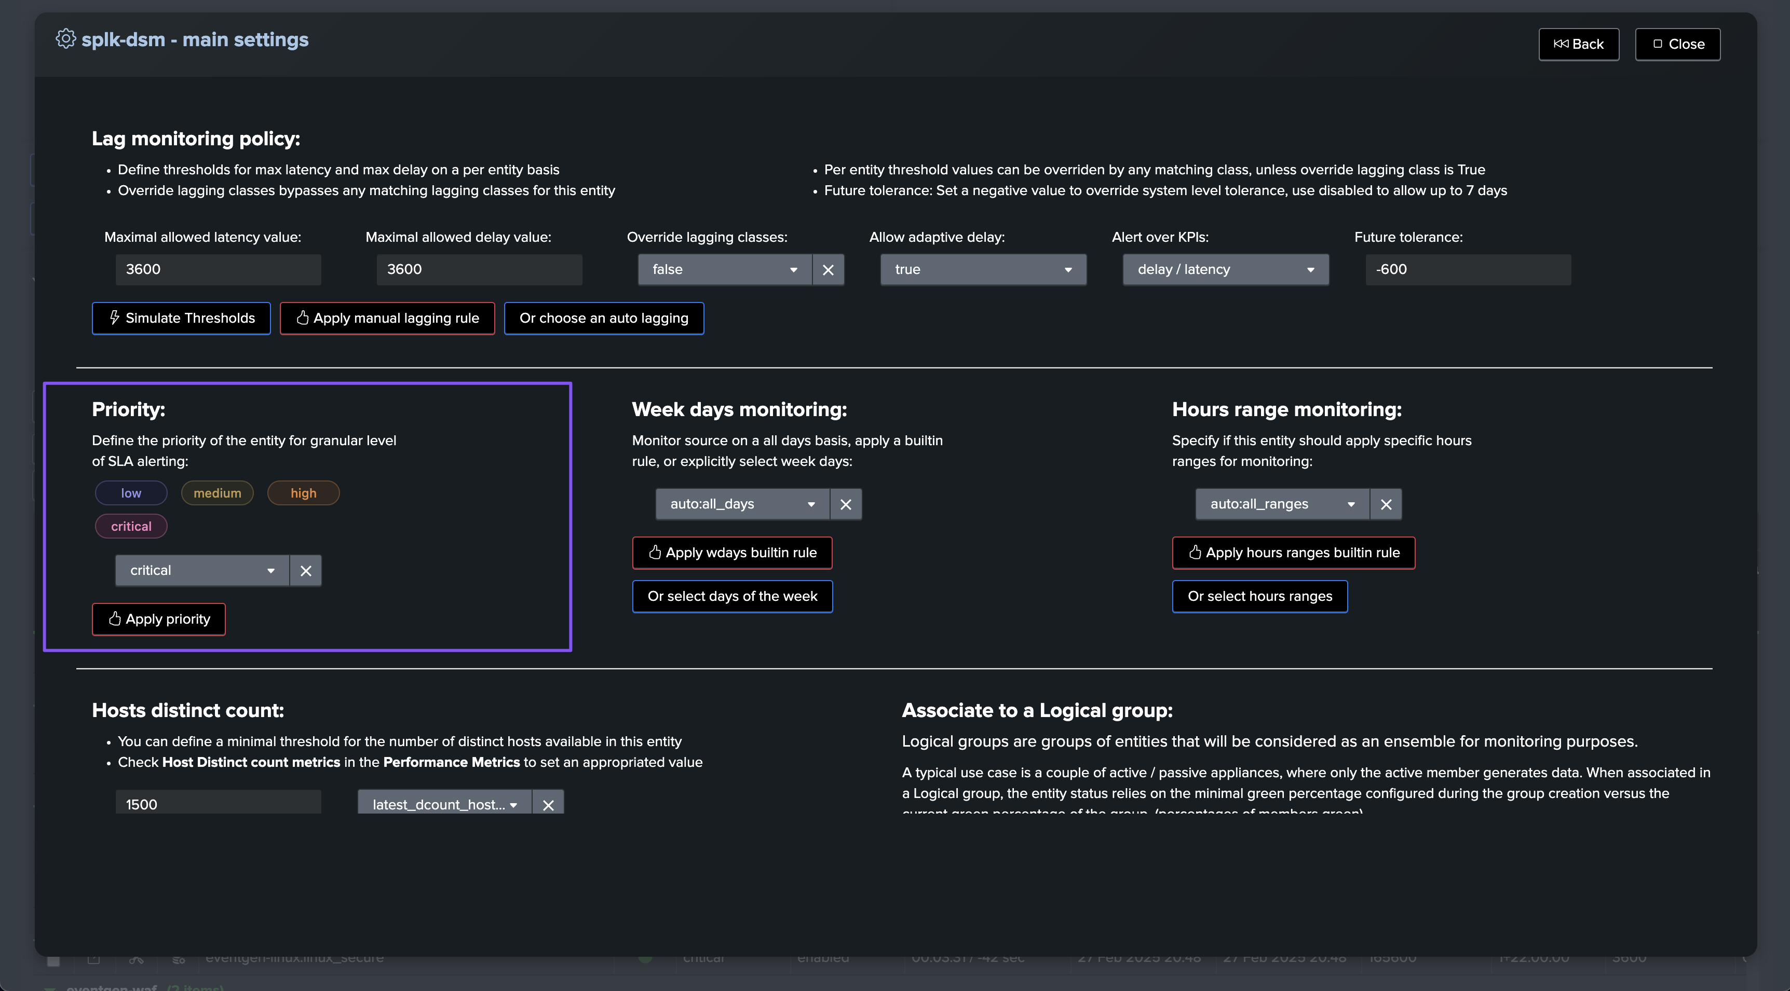Click Simulate Thresholds button
Image resolution: width=1790 pixels, height=991 pixels.
[181, 318]
